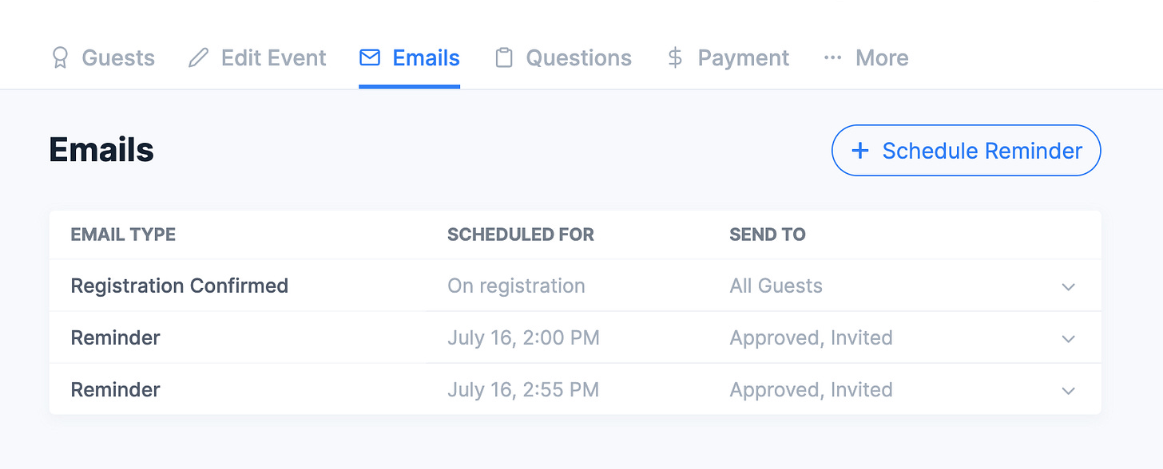
Task: Open the Edit Event tab
Action: (x=273, y=58)
